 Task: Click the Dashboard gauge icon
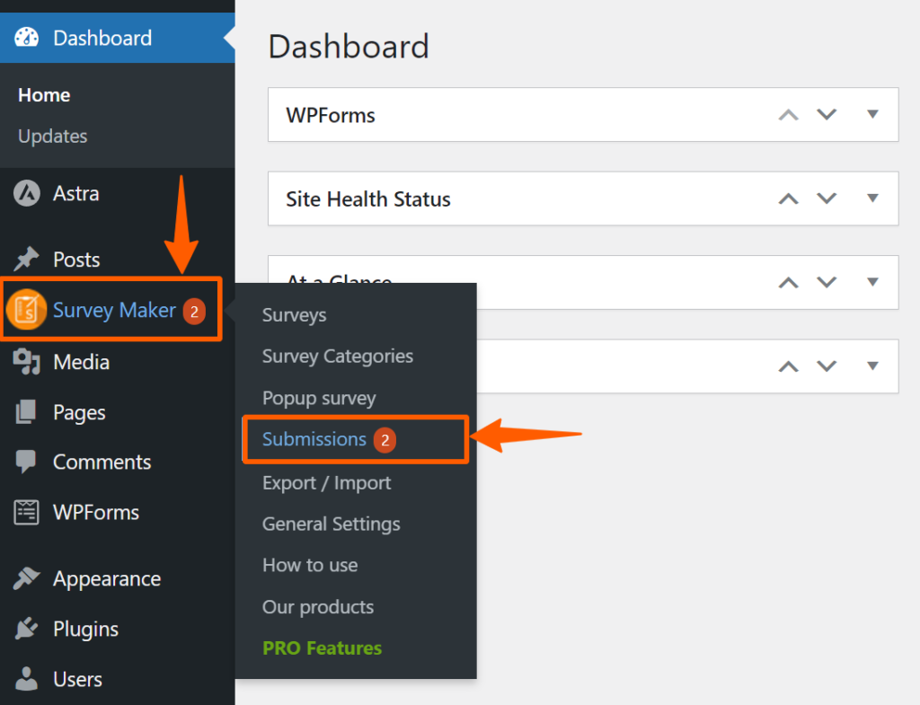[26, 38]
